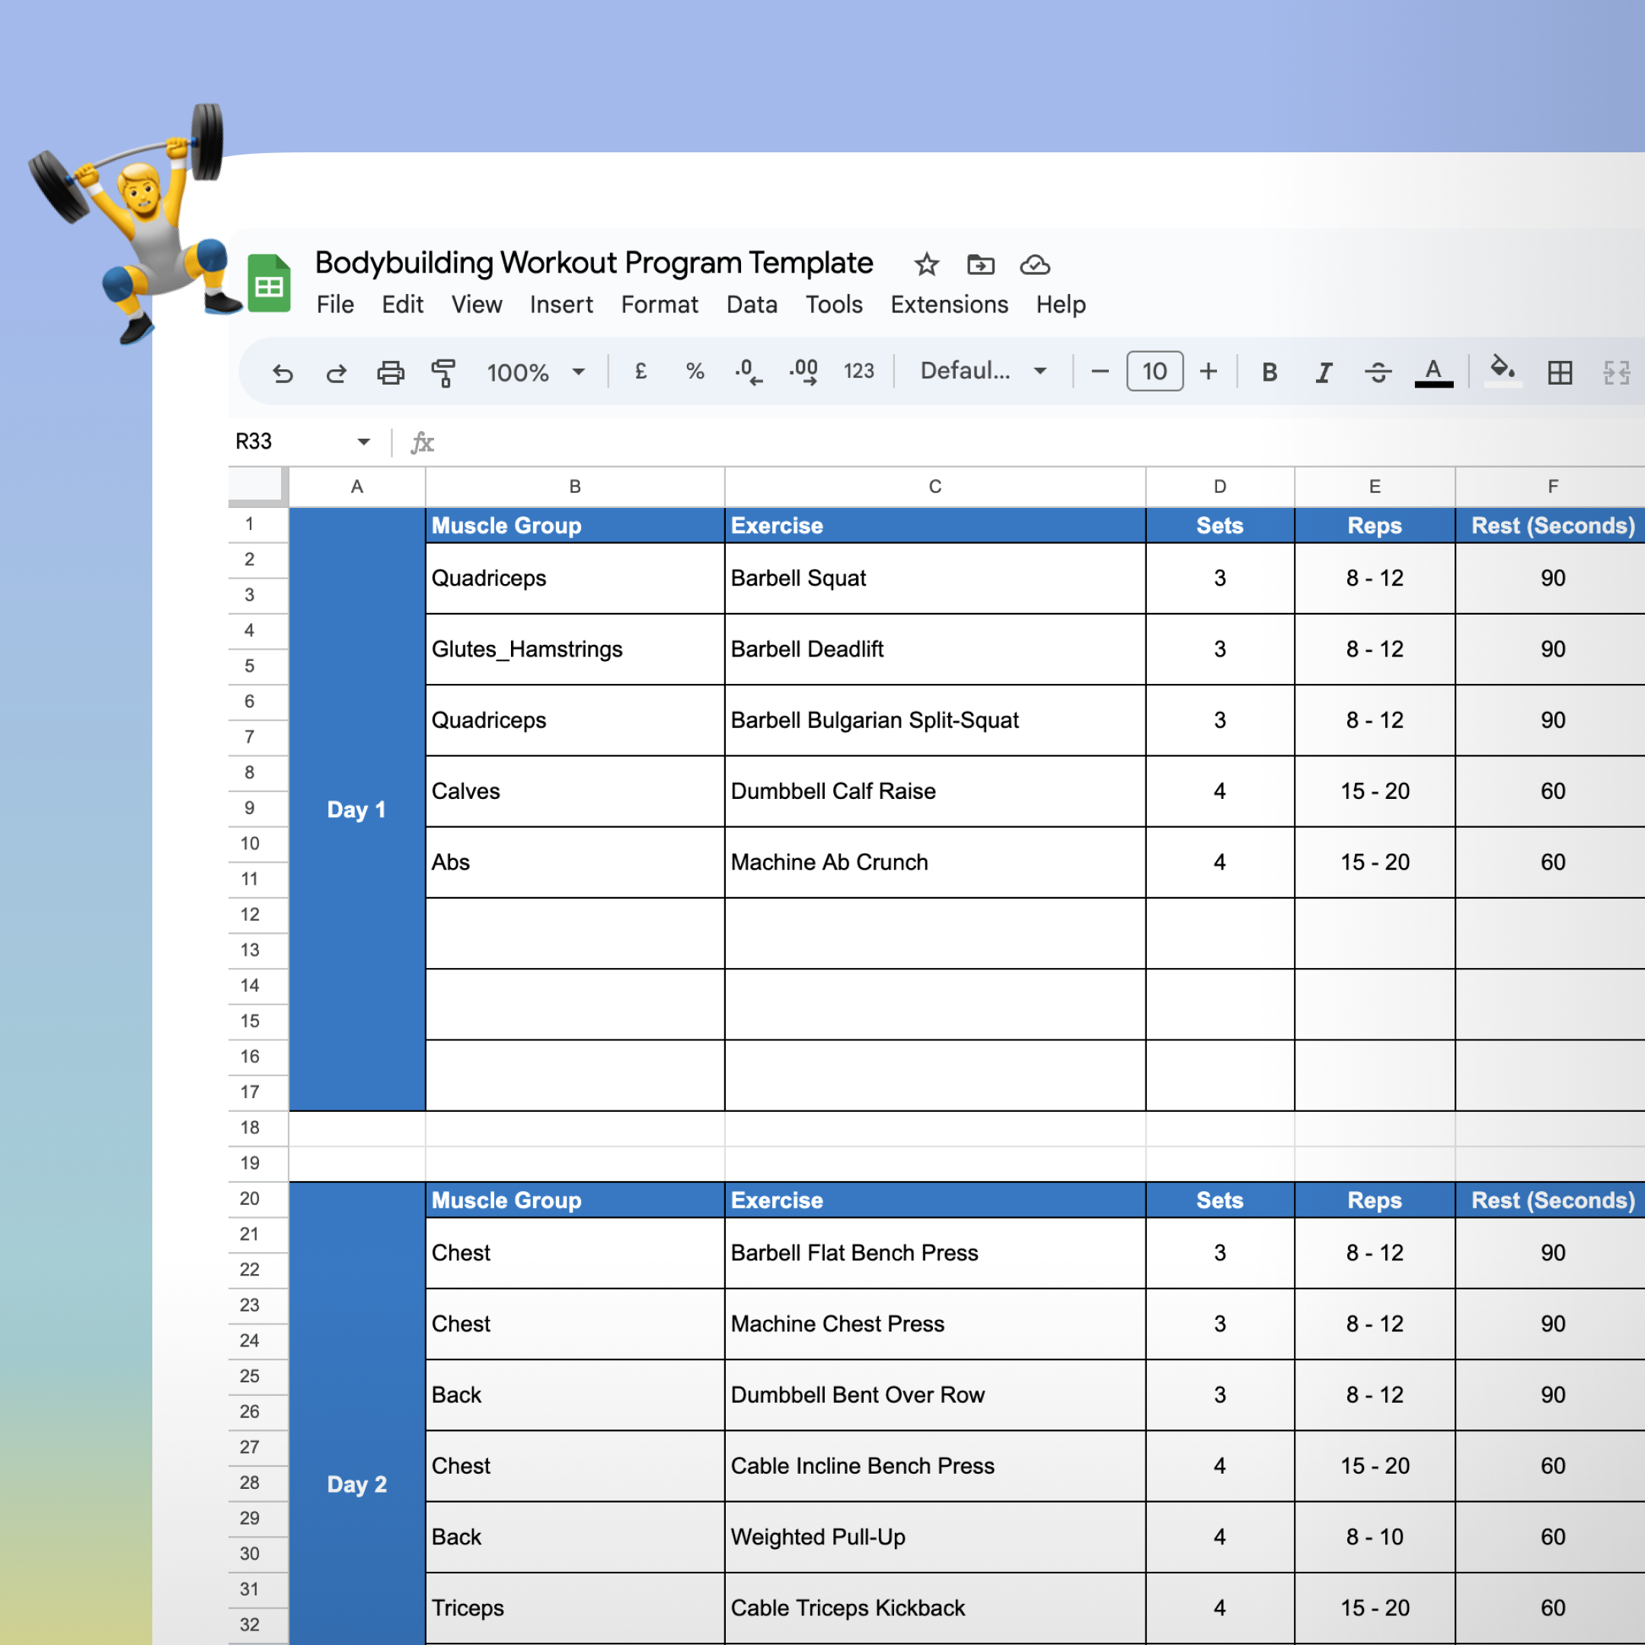Open the cloud document status icon
1645x1645 pixels.
[1034, 265]
